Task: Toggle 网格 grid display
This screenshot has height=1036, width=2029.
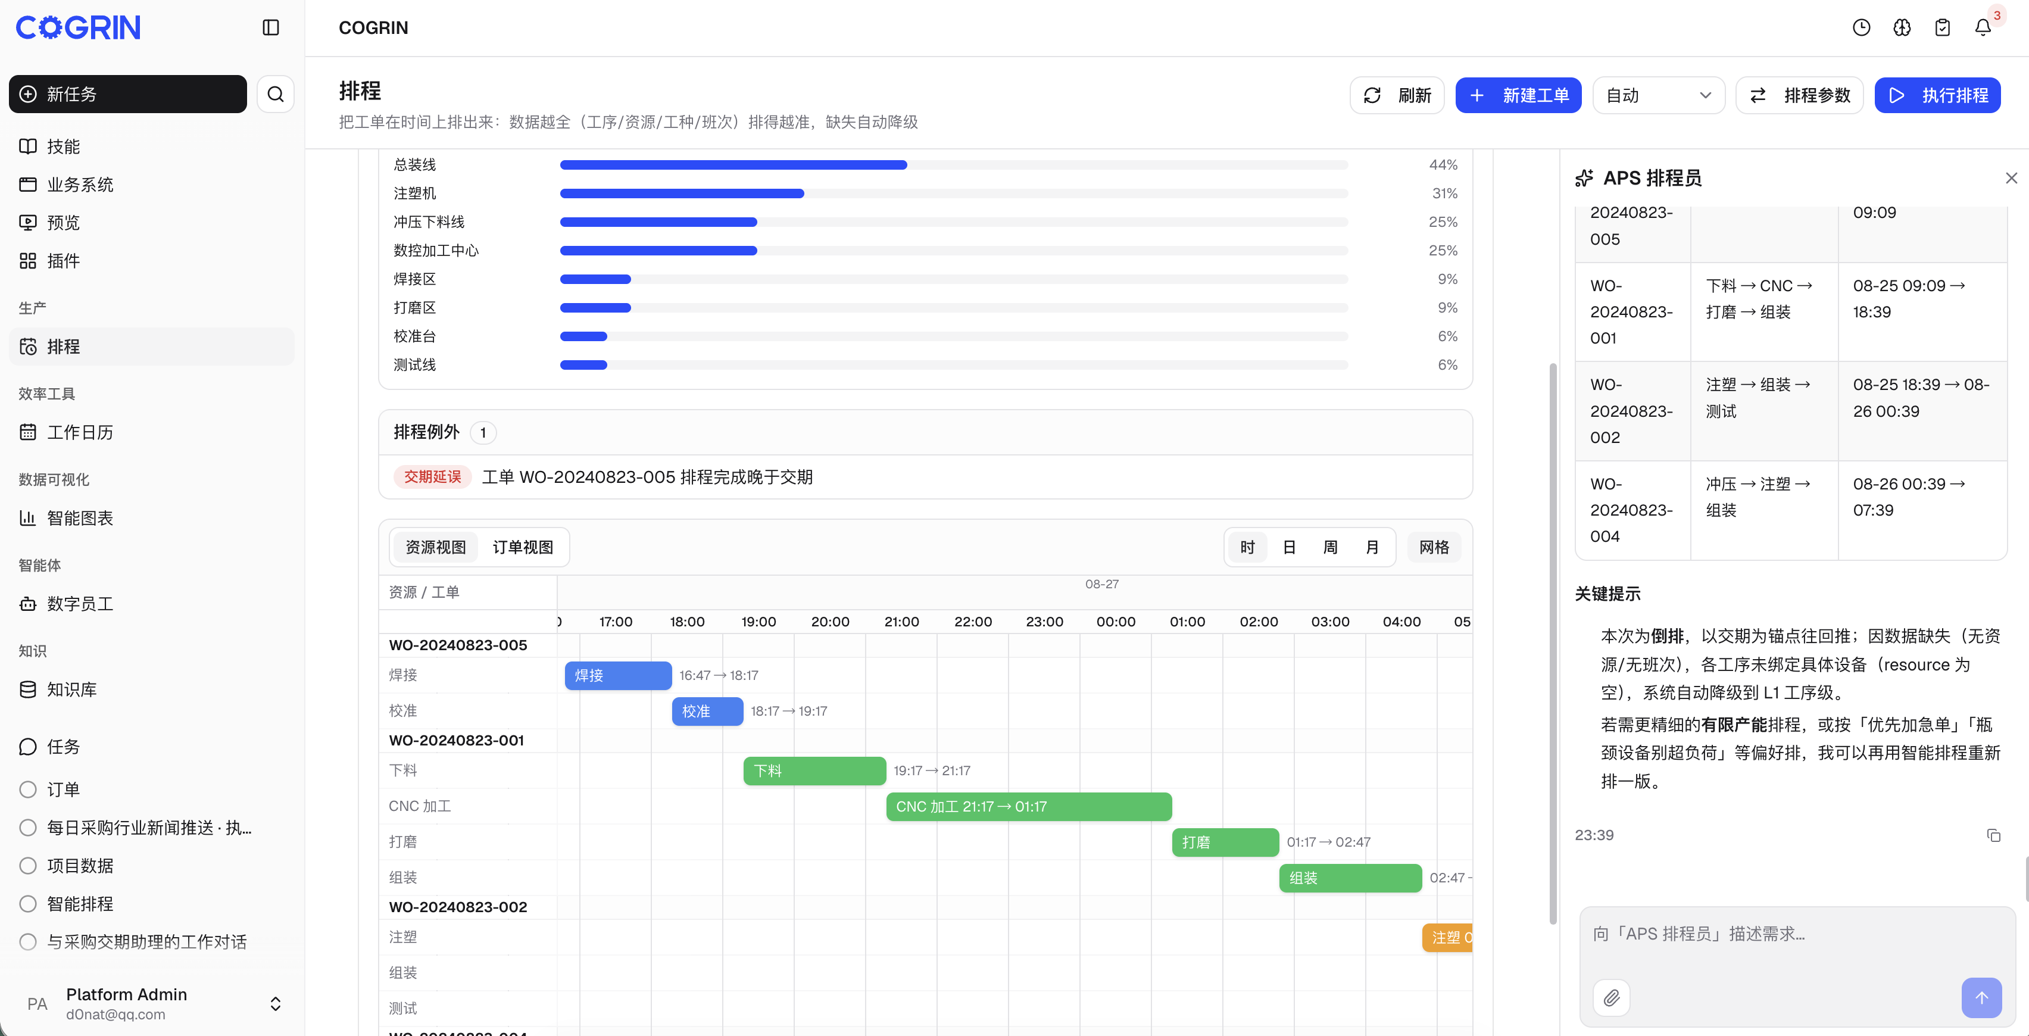Action: point(1434,548)
